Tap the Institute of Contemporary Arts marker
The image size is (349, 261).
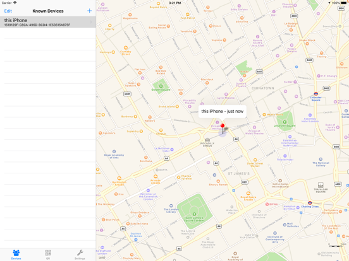click(275, 233)
